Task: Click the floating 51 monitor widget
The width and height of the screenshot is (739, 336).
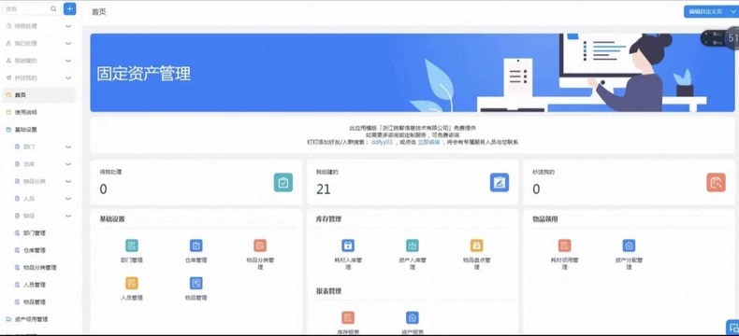Action: pyautogui.click(x=720, y=38)
